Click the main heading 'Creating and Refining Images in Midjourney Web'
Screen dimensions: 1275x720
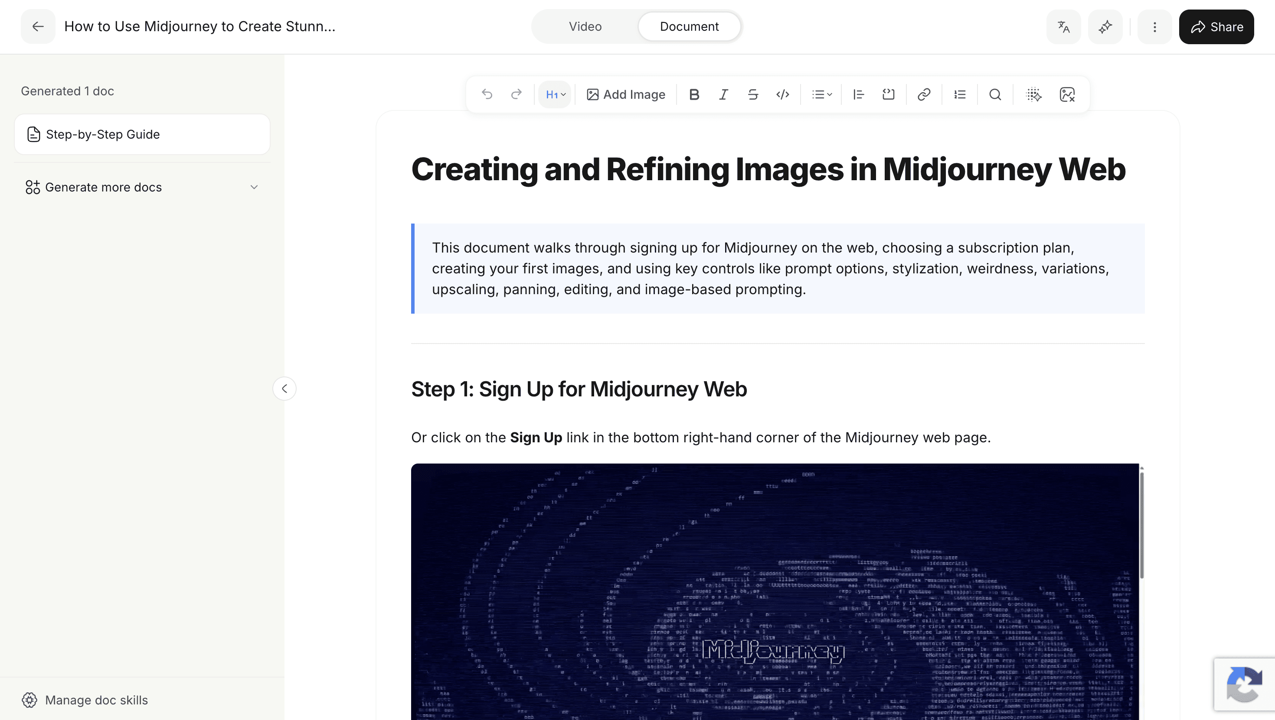(768, 170)
